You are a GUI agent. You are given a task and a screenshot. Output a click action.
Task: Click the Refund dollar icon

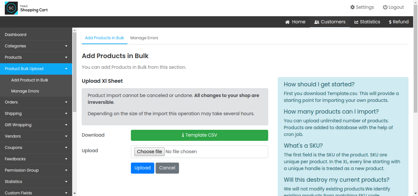click(390, 22)
